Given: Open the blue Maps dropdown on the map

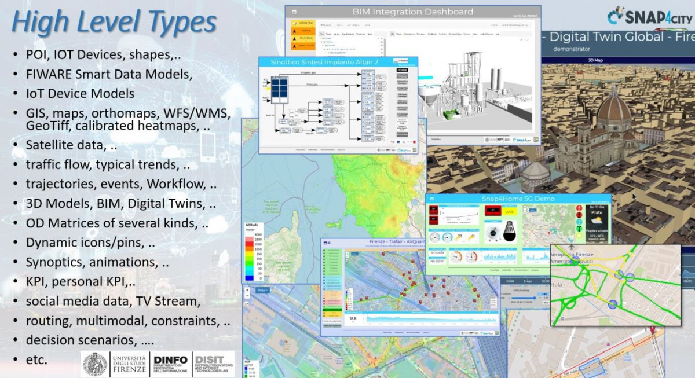Looking at the screenshot, I should tap(262, 289).
